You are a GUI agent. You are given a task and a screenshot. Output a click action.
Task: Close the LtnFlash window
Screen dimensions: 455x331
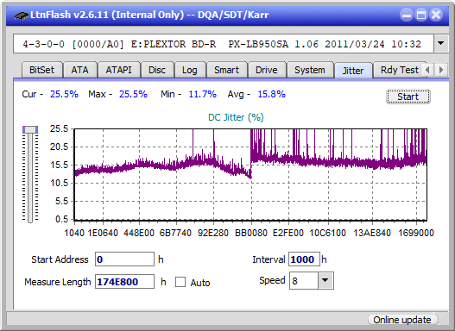pos(436,15)
